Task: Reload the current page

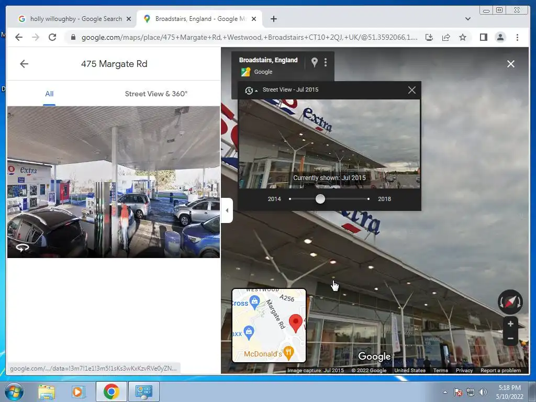Action: pos(52,37)
